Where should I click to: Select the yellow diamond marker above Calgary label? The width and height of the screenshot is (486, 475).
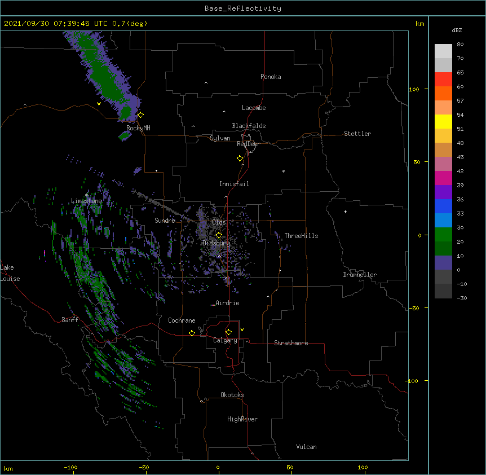click(228, 332)
